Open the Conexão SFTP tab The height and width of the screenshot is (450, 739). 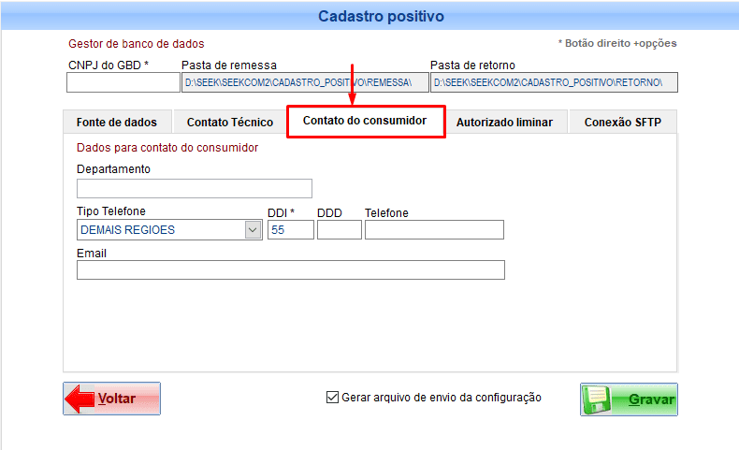623,122
